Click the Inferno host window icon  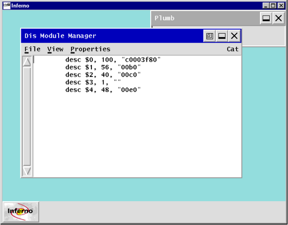pos(7,6)
